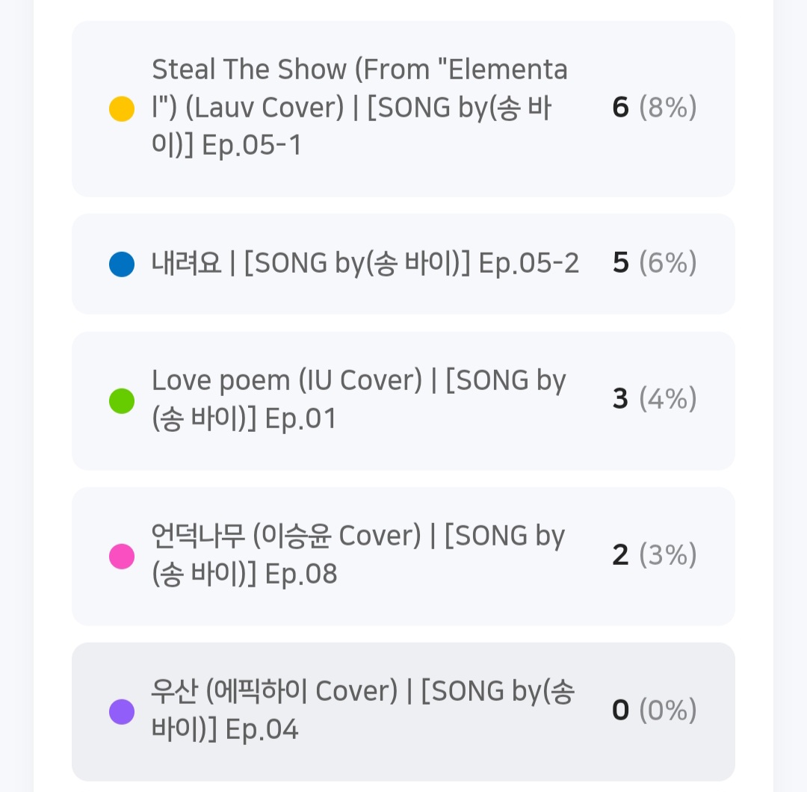Screen dimensions: 807x792
Task: Click the (4%) percentage label
Action: (668, 399)
